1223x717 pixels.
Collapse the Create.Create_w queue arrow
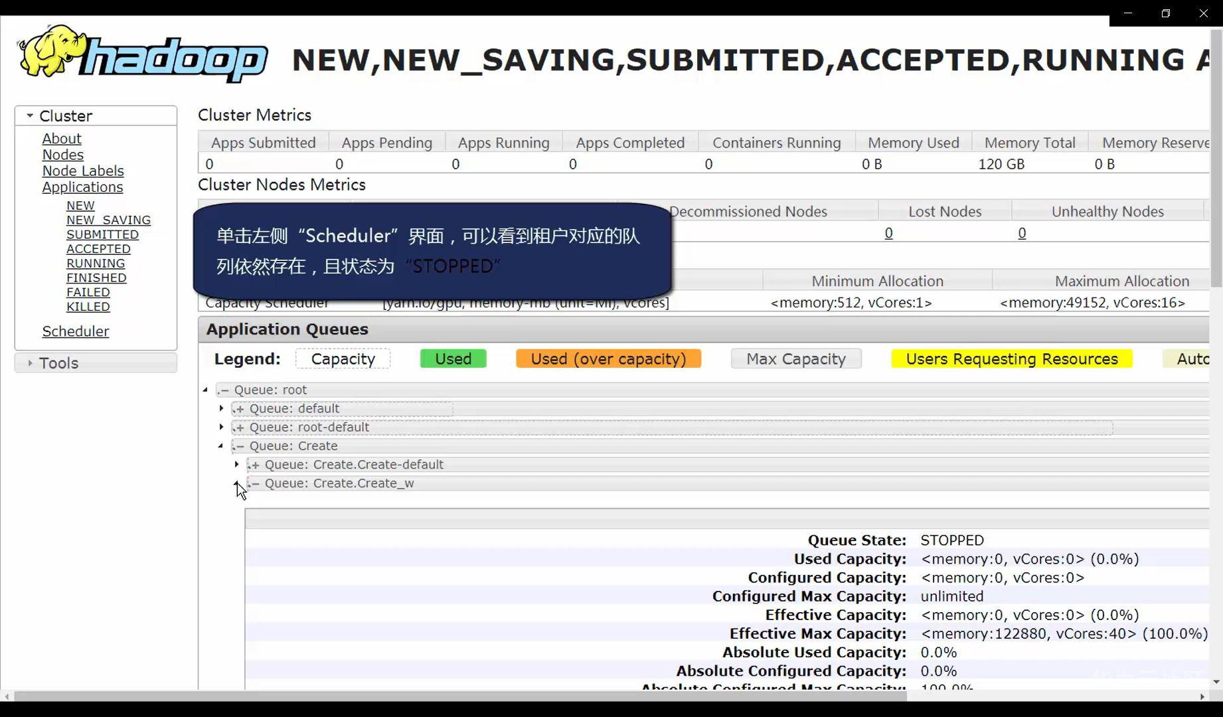[236, 483]
